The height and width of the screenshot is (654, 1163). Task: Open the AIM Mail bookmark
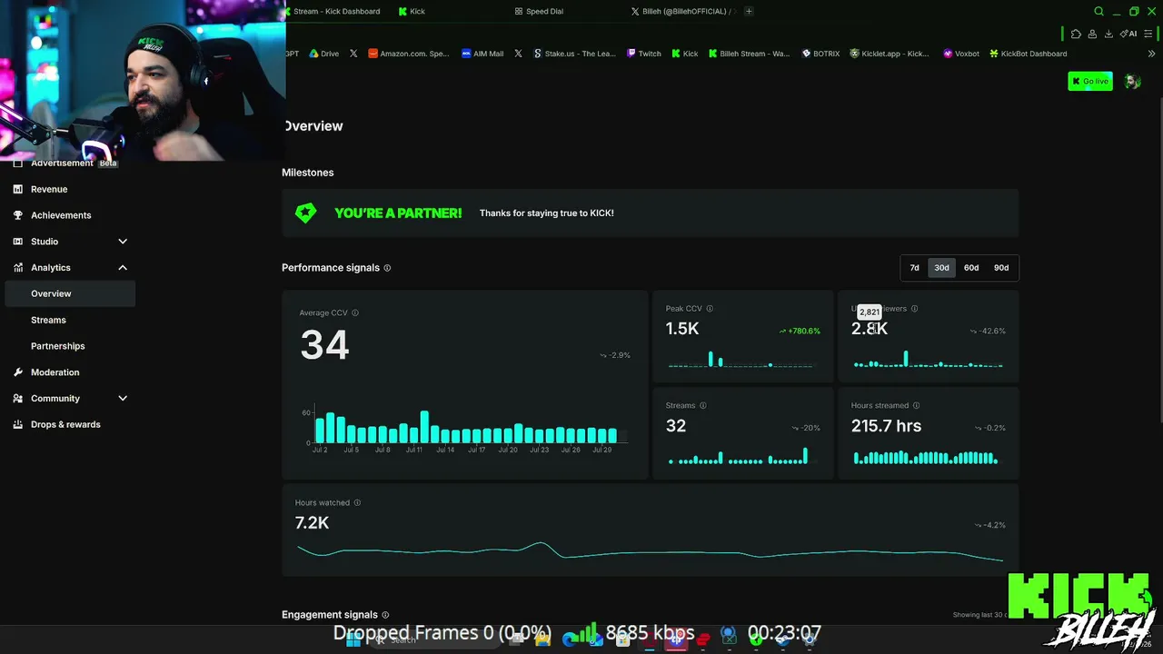(x=482, y=54)
